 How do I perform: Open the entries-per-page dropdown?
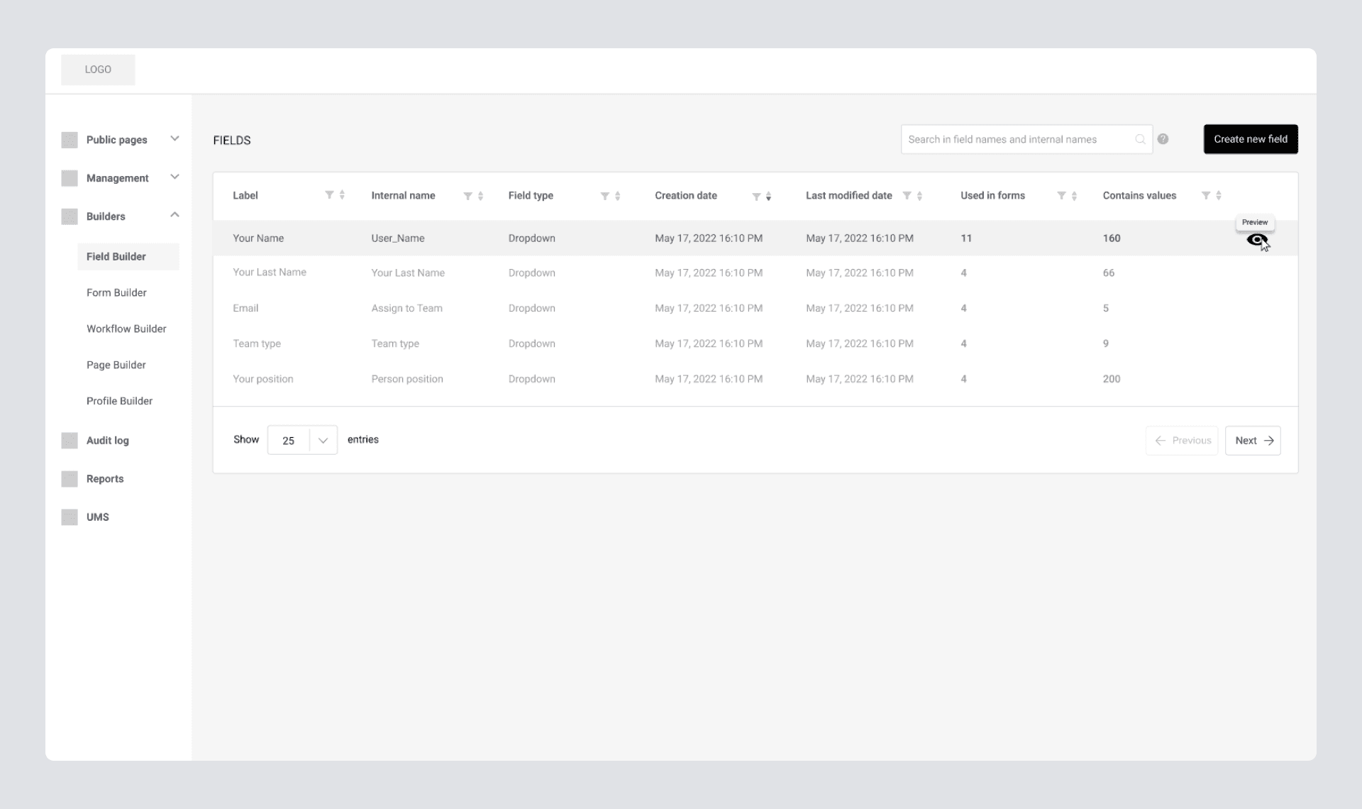coord(323,441)
